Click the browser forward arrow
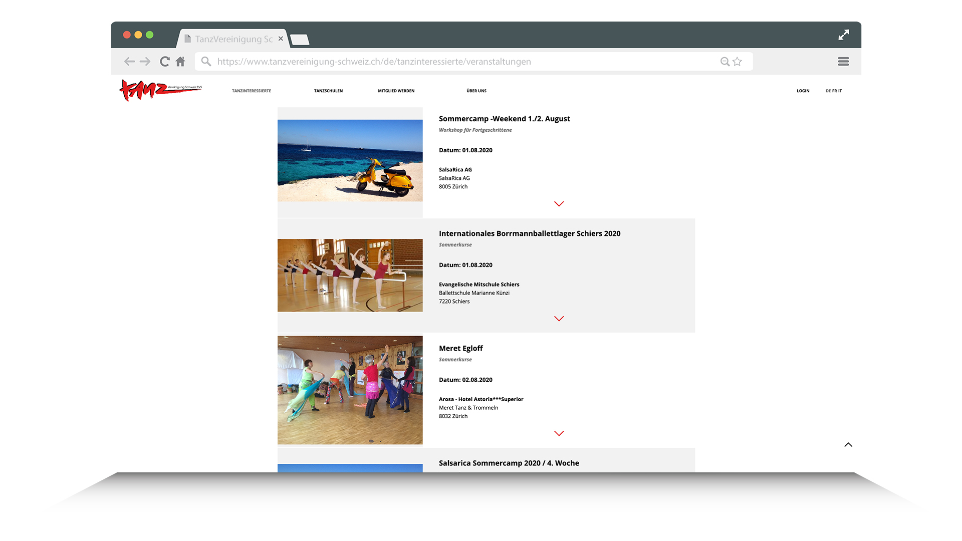Viewport: 962px width, 541px height. pos(145,62)
